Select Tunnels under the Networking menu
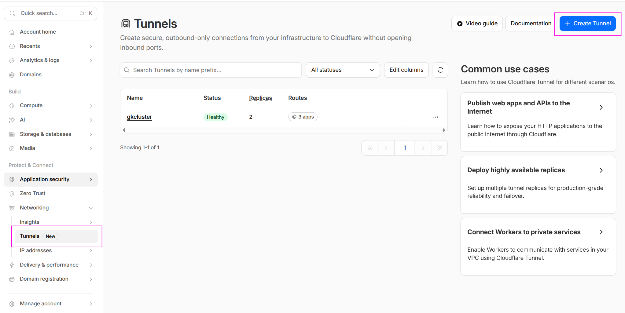 [x=30, y=236]
